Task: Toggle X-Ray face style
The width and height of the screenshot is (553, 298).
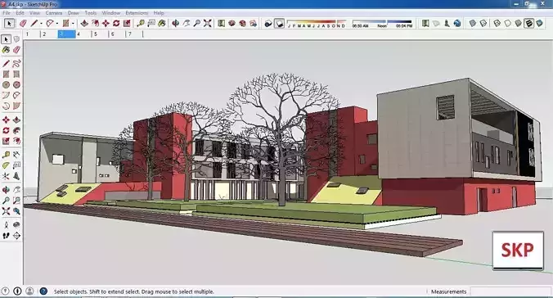Action: pos(473,23)
